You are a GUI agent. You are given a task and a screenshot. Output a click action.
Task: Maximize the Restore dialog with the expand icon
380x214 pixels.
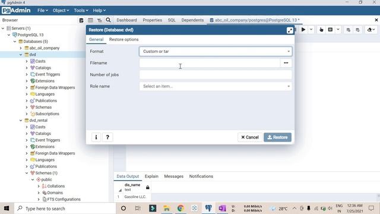[290, 30]
